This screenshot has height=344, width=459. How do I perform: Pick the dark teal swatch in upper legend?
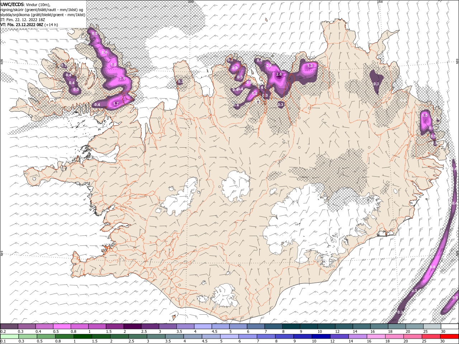pos(291,326)
